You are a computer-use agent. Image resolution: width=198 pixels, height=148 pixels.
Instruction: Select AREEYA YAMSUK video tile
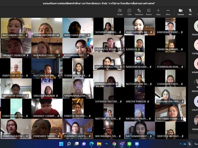coord(140,96)
